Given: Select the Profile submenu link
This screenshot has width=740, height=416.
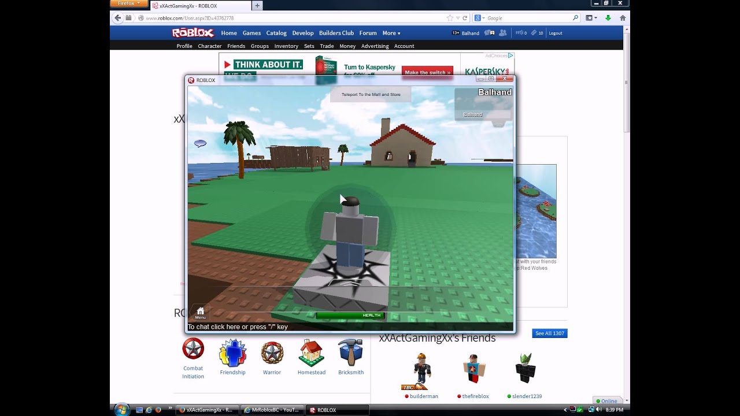Looking at the screenshot, I should [184, 46].
